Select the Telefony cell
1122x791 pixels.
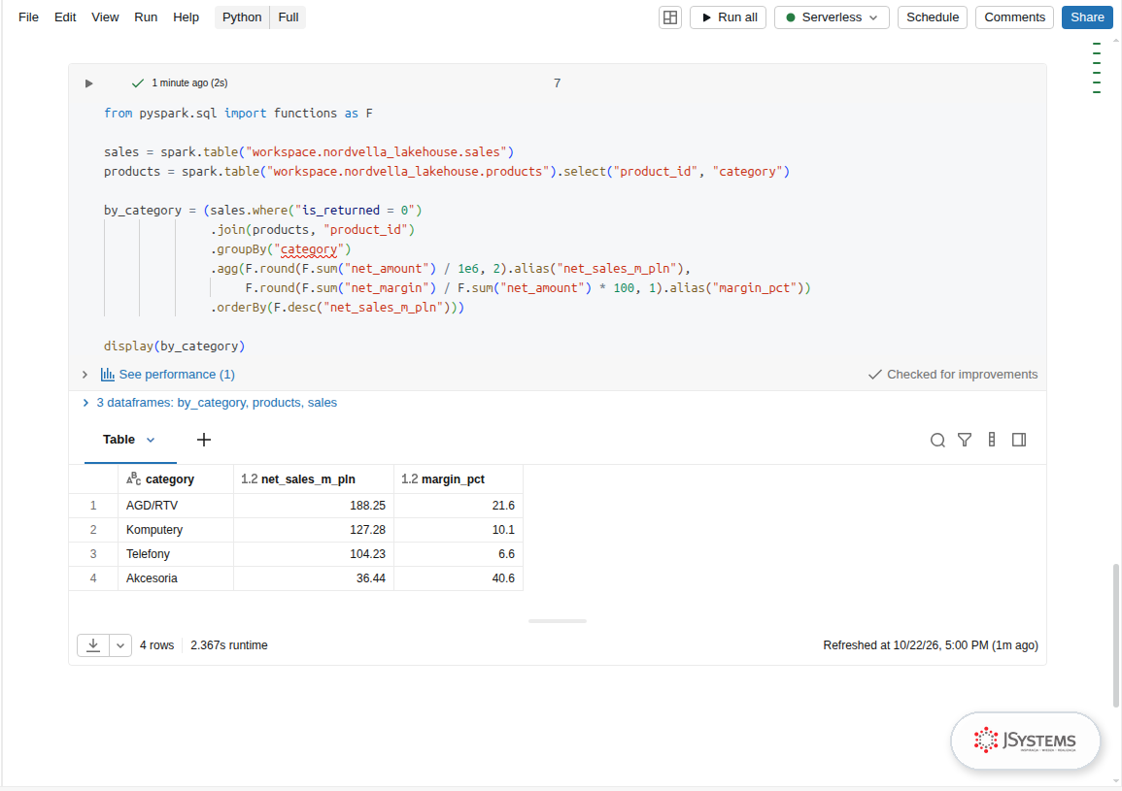tap(176, 554)
